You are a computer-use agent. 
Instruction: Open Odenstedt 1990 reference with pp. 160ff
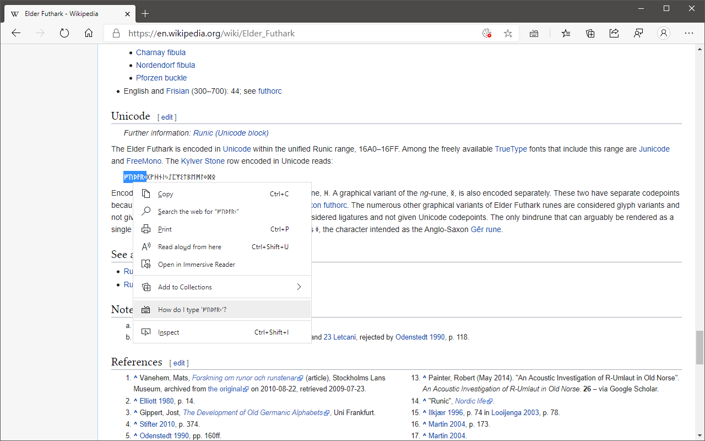pyautogui.click(x=164, y=436)
